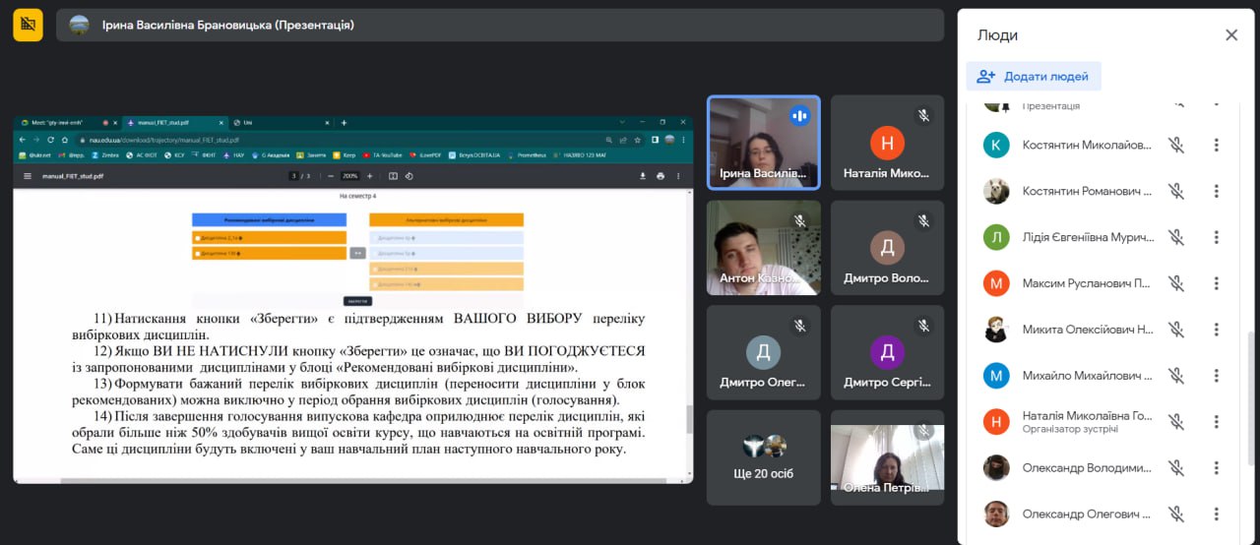Select Антон Казно video tile
Screen dimensions: 1260x545
(x=763, y=248)
